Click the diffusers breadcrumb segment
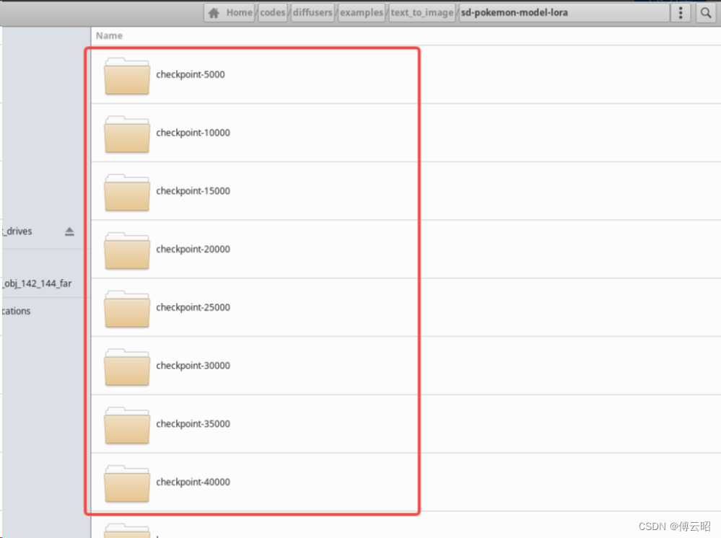Screen dimensions: 721x538 point(312,12)
